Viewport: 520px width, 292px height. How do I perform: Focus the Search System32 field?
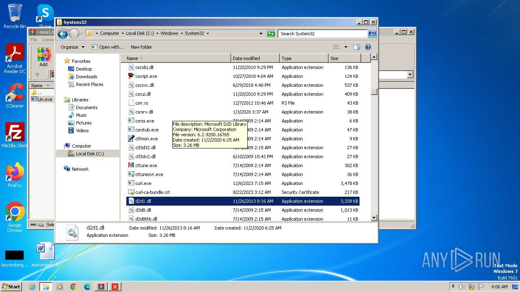click(323, 34)
